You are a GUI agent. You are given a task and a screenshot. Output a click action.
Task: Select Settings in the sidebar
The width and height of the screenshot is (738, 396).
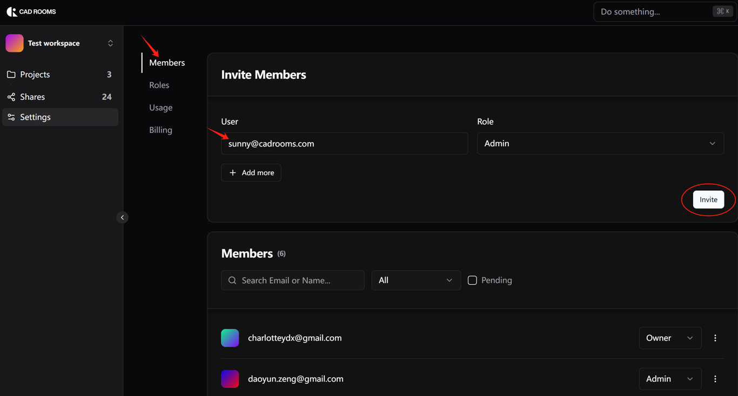click(x=35, y=117)
